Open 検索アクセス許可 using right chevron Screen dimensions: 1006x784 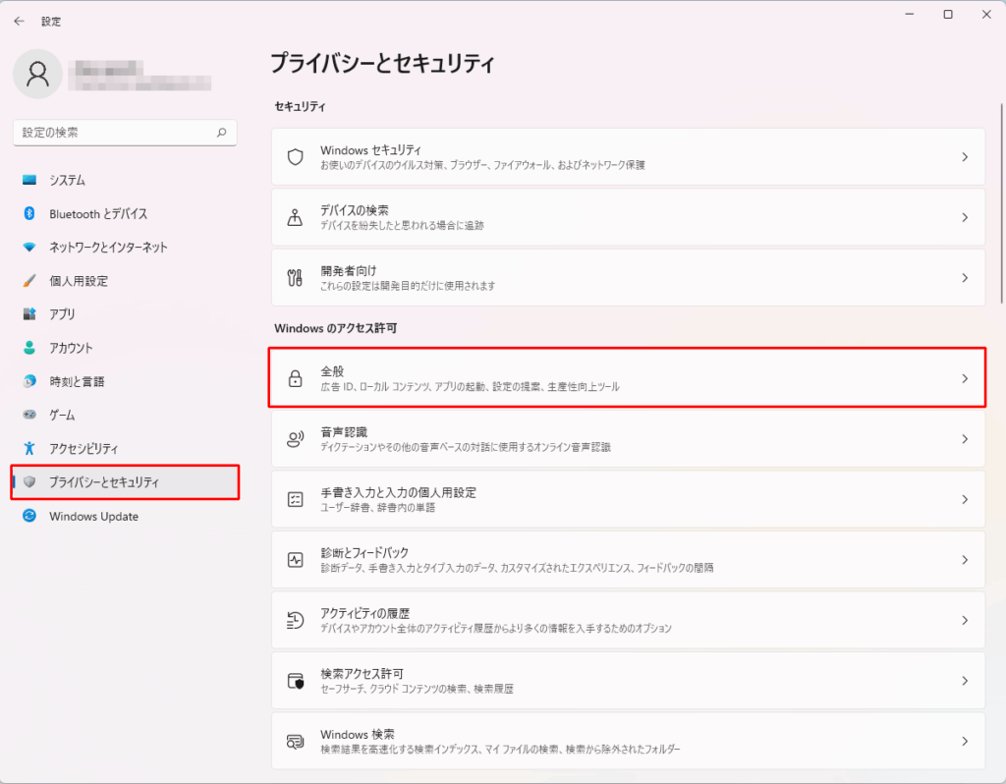(965, 681)
